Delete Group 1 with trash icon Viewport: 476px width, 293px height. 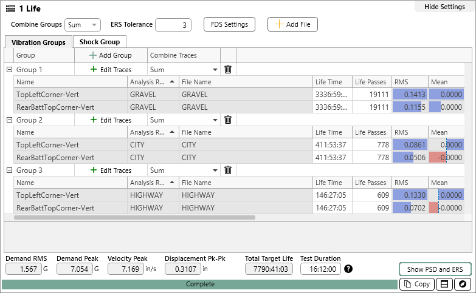coord(228,70)
